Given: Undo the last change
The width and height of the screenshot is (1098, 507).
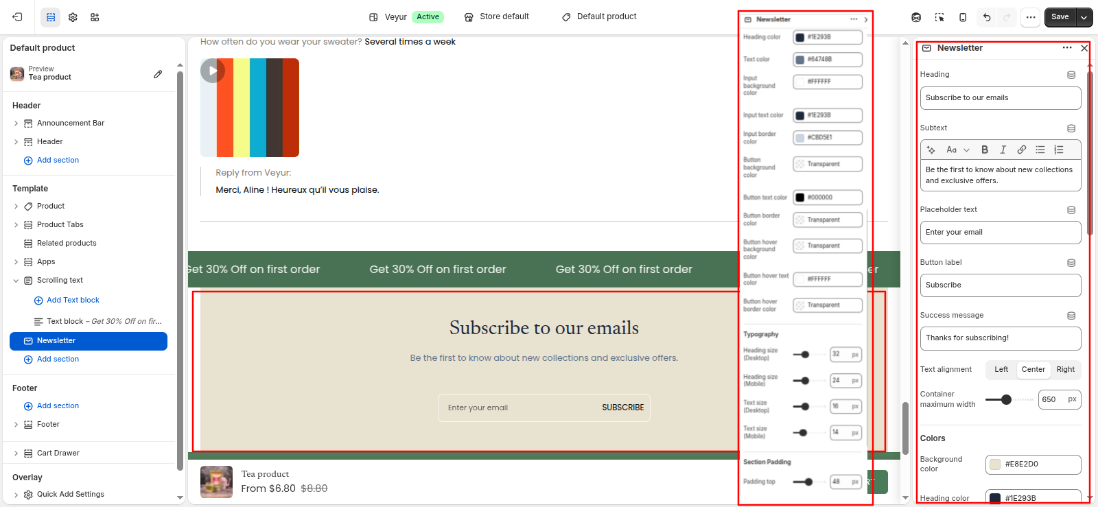Looking at the screenshot, I should pyautogui.click(x=987, y=17).
